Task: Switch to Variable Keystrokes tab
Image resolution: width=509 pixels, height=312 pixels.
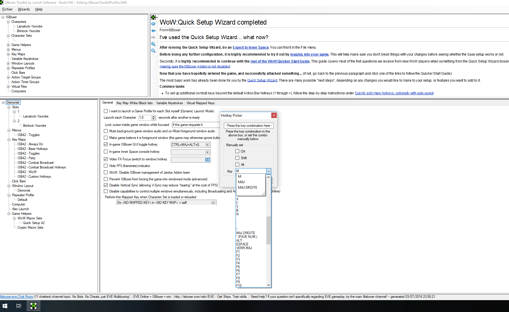Action: pyautogui.click(x=169, y=103)
